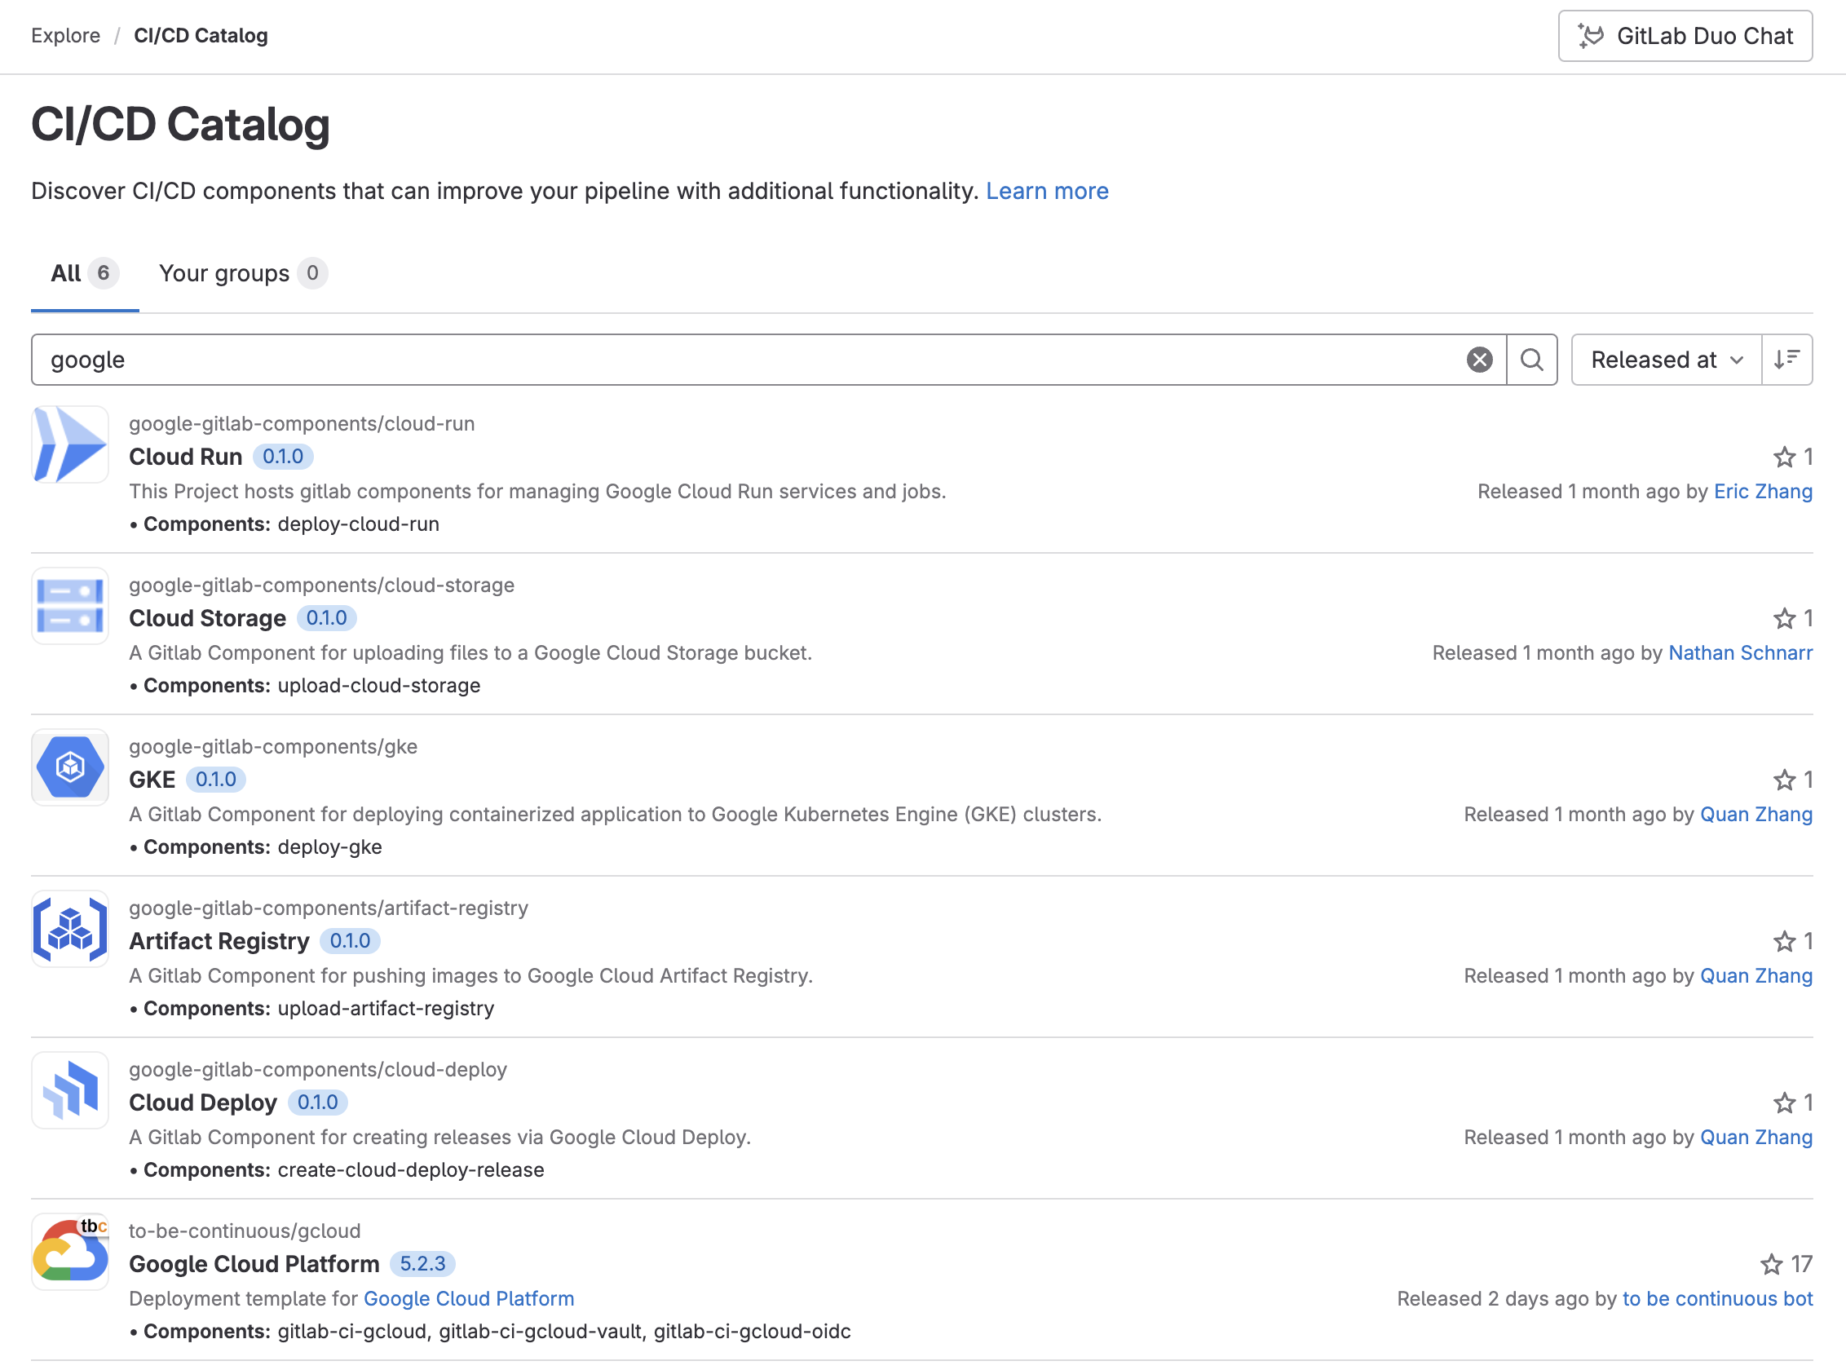Click the star icon for Cloud Run

click(x=1785, y=457)
